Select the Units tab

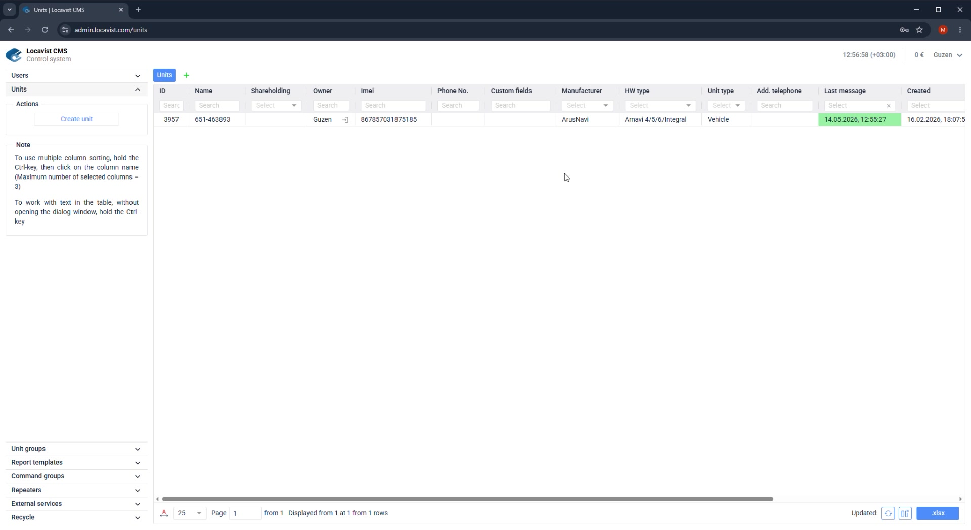coord(164,75)
